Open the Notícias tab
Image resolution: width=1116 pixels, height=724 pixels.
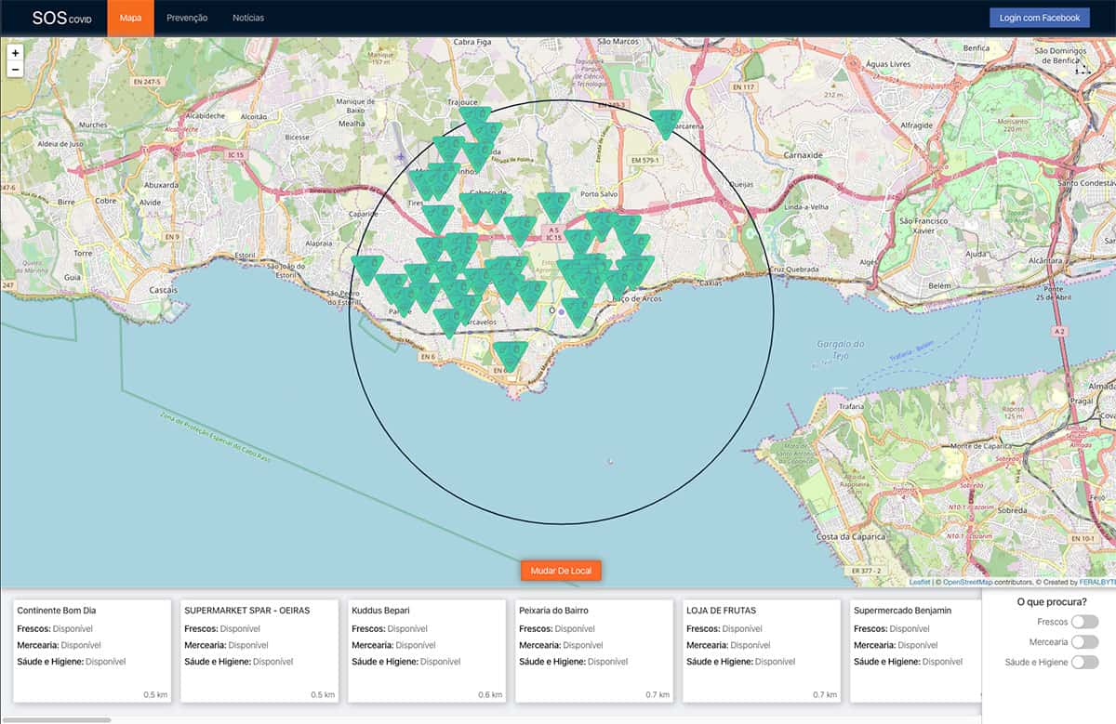point(248,18)
